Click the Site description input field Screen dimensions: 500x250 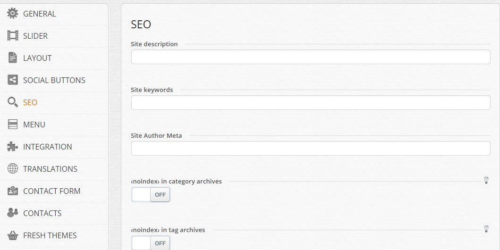(311, 57)
